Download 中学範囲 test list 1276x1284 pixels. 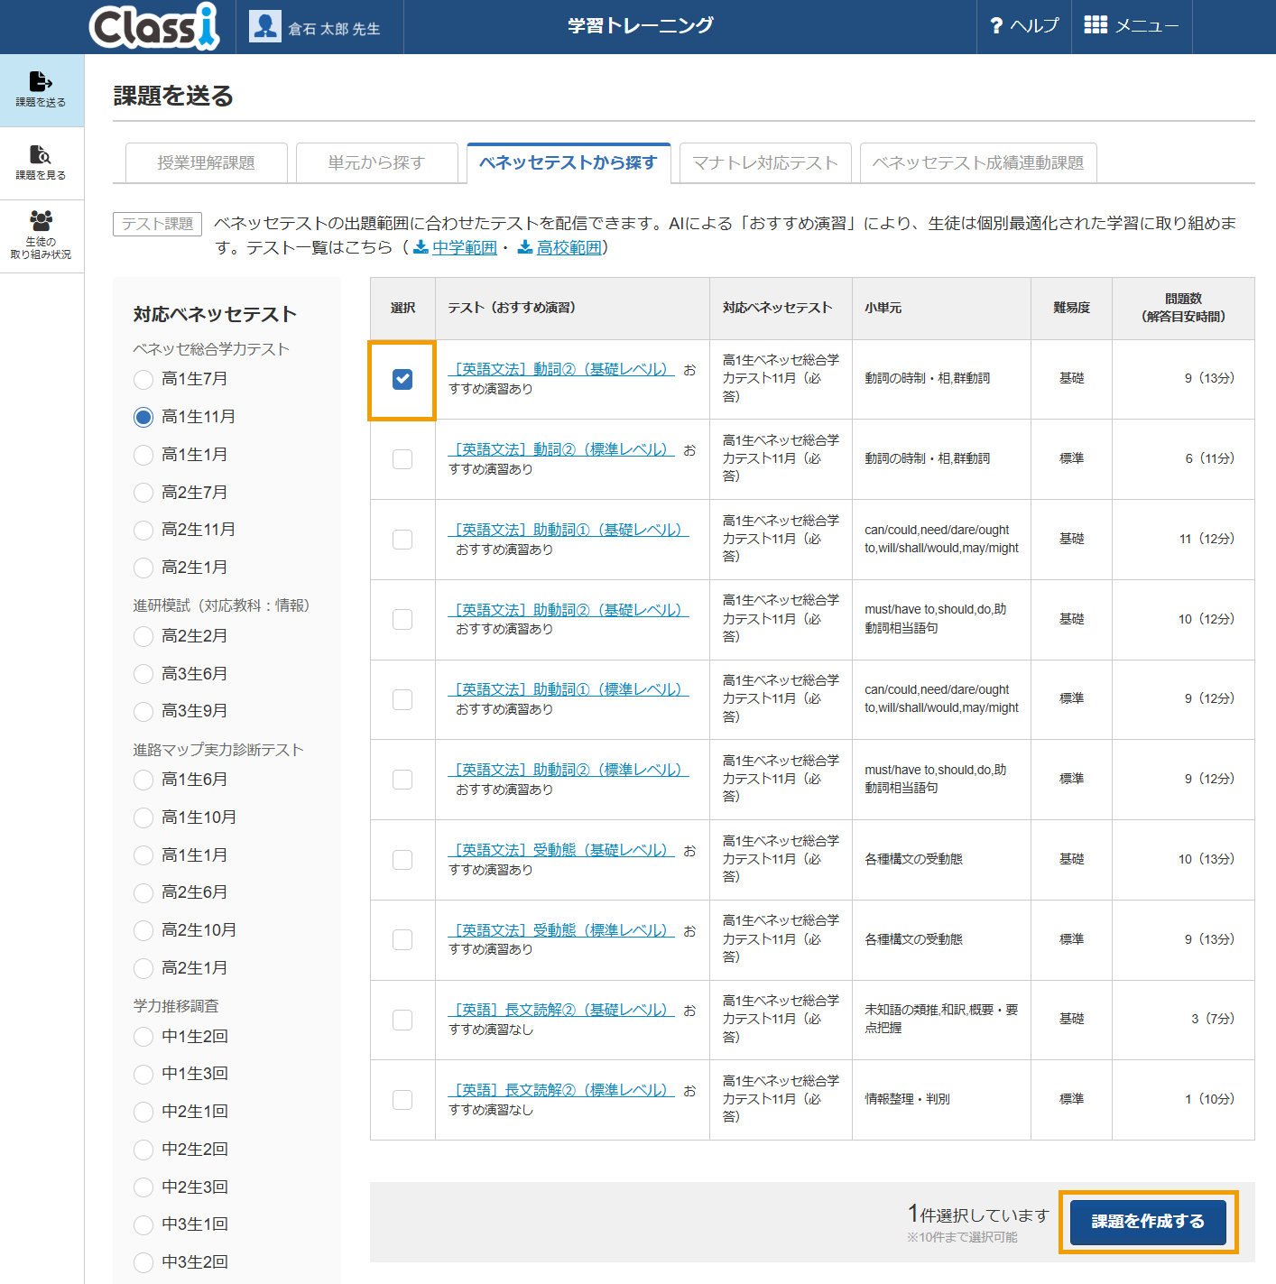464,247
